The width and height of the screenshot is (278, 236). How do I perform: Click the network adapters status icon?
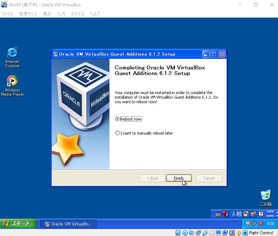tap(198, 232)
